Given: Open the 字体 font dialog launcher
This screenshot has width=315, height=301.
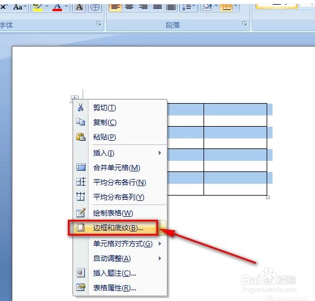Looking at the screenshot, I should 99,24.
